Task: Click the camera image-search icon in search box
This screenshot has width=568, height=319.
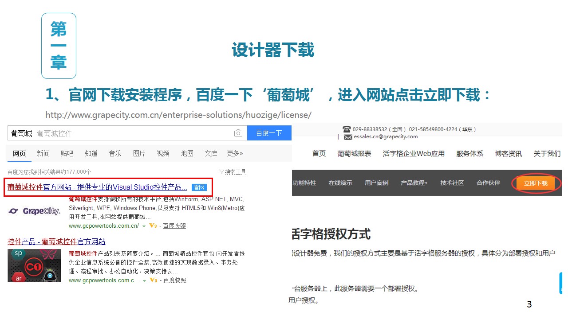Action: (238, 133)
